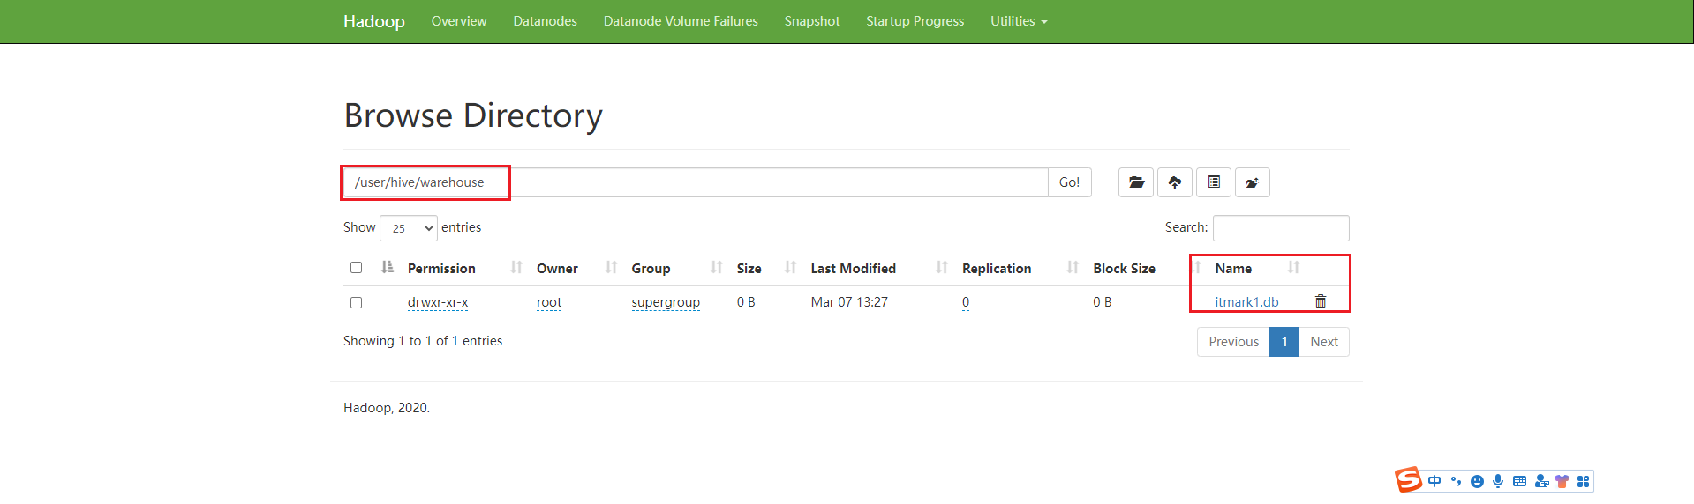
Task: Go to parent directory with folder-up icon
Action: tap(1252, 182)
